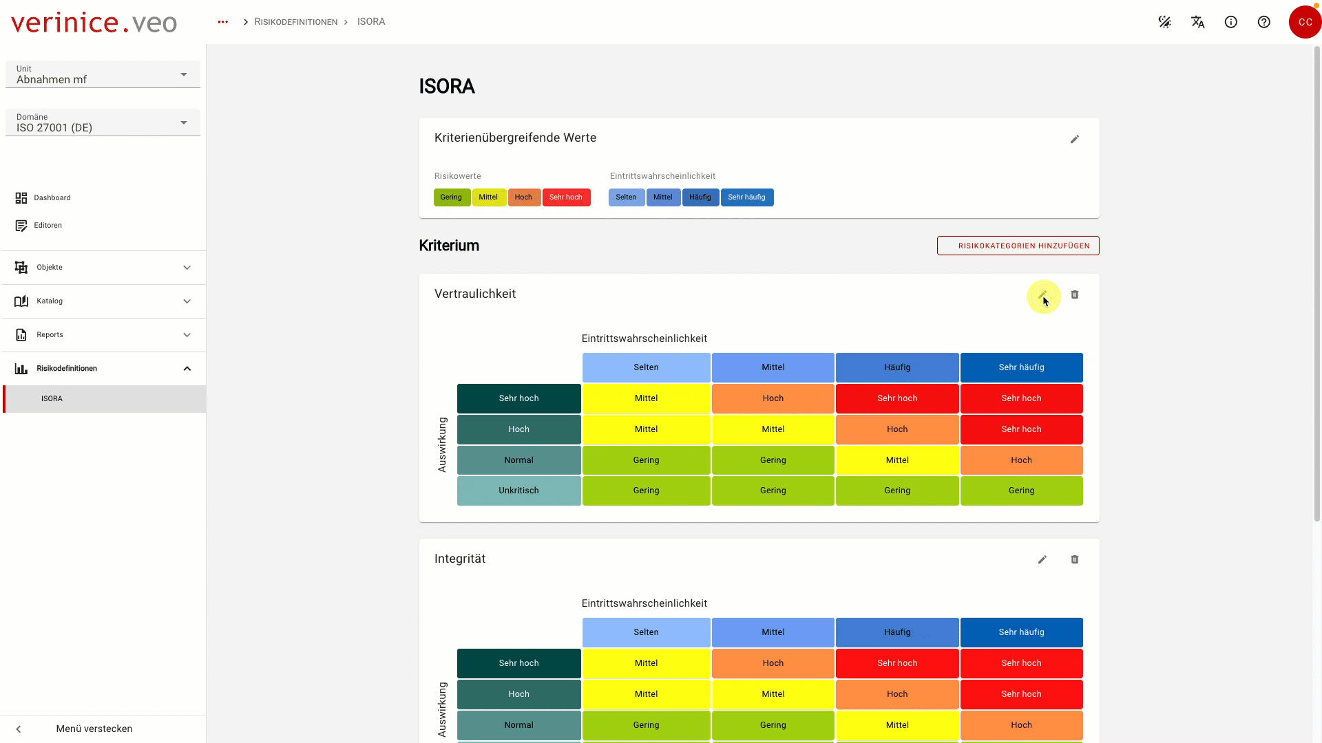Click Vertraulichkeit cell Hoch / Häufig
The width and height of the screenshot is (1322, 743).
pyautogui.click(x=897, y=429)
